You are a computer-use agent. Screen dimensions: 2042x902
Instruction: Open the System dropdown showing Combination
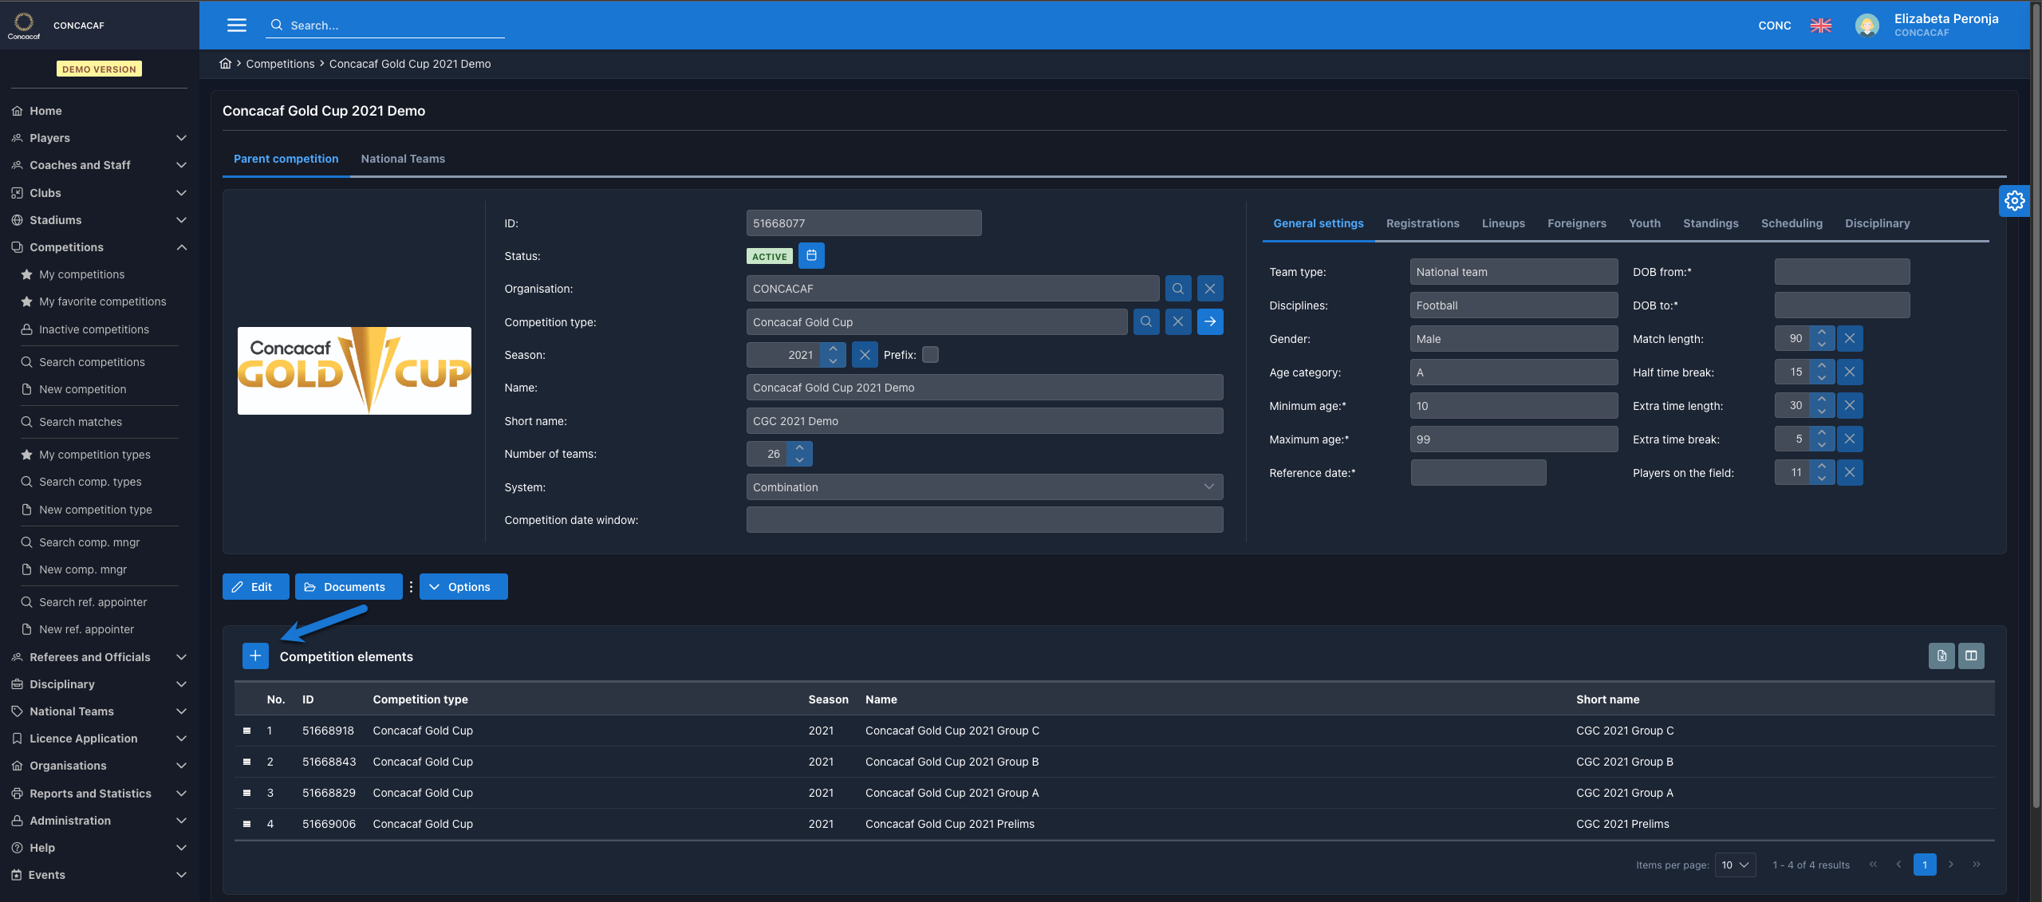984,487
